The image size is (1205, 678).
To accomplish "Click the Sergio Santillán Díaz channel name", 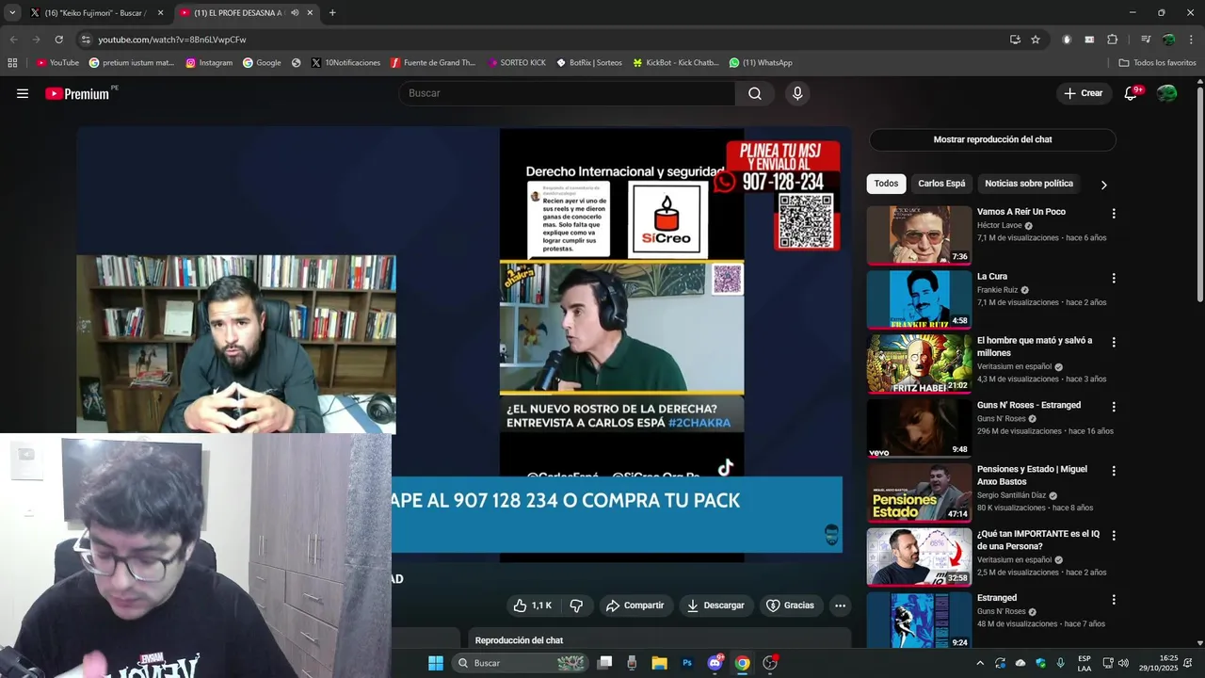I will pos(1011,495).
